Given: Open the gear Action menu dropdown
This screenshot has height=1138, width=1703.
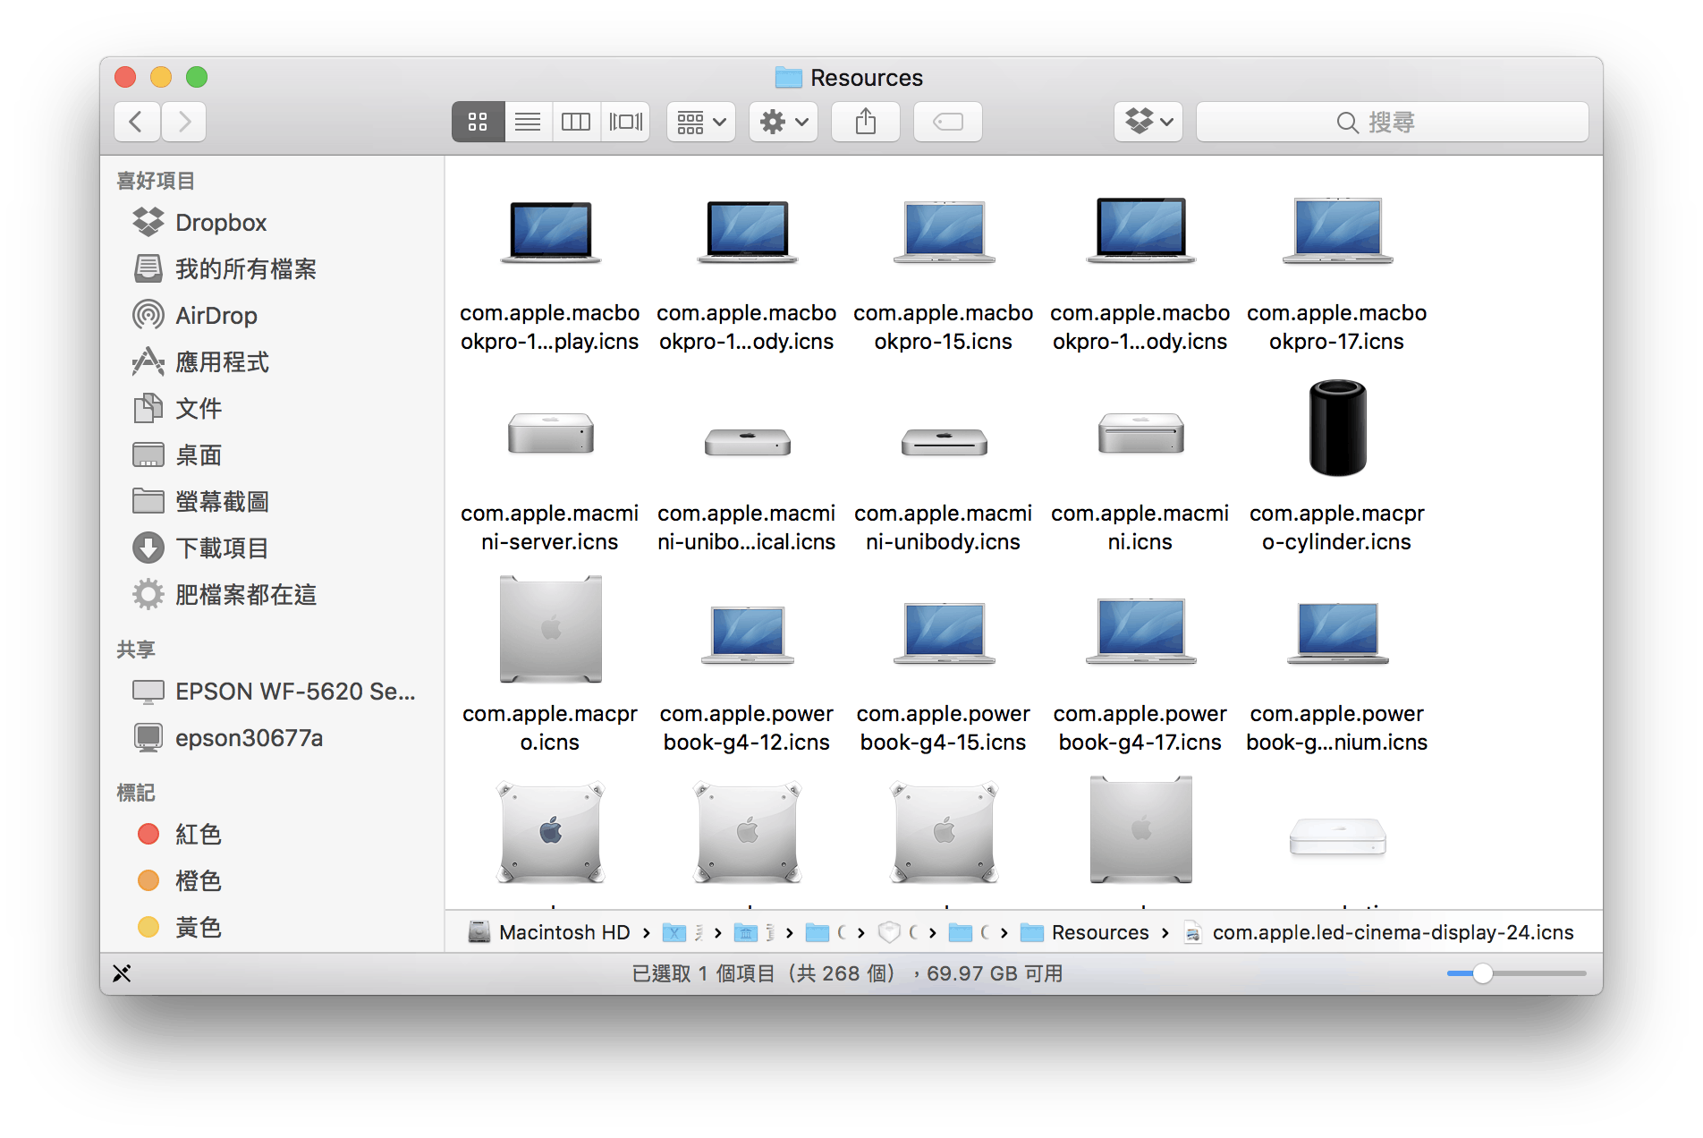Looking at the screenshot, I should pyautogui.click(x=784, y=122).
